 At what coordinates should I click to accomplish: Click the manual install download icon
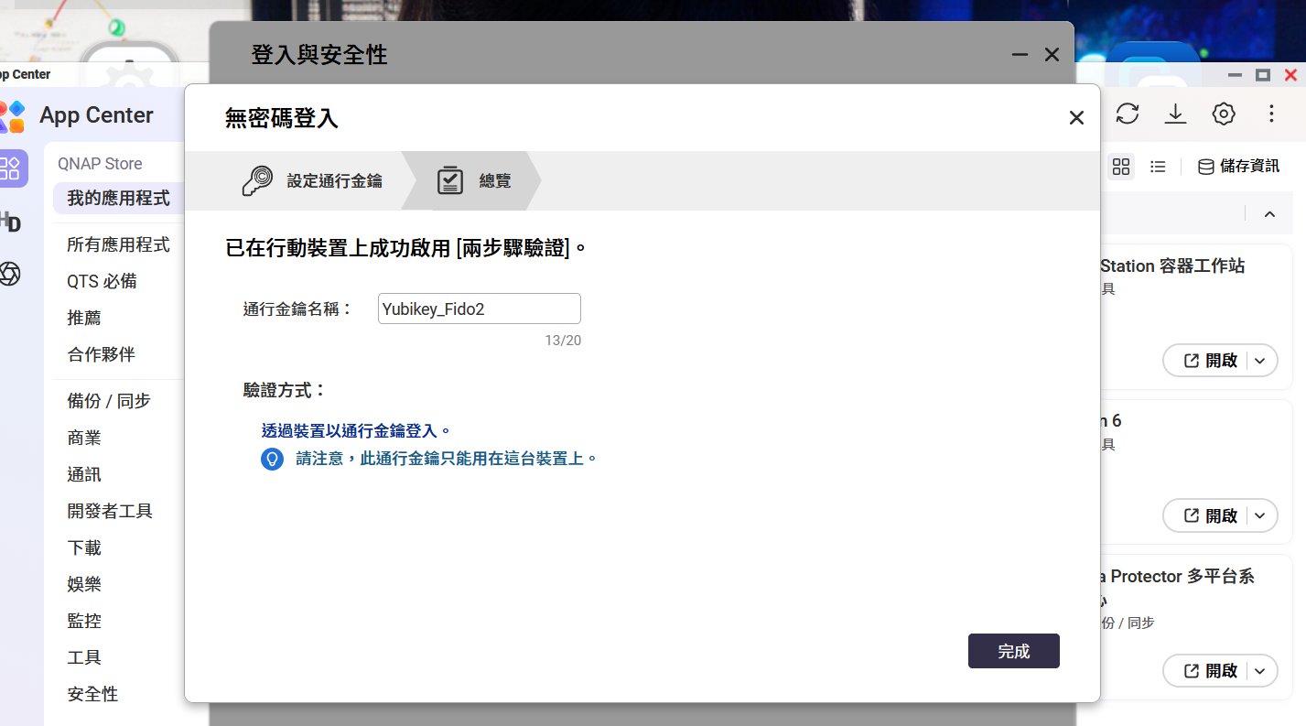(x=1175, y=114)
